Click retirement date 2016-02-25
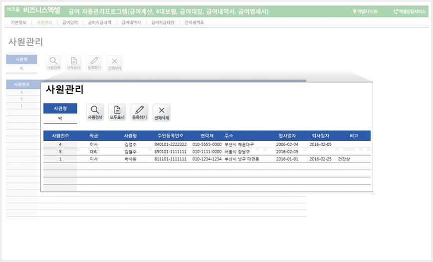The image size is (433, 262). coord(320,159)
